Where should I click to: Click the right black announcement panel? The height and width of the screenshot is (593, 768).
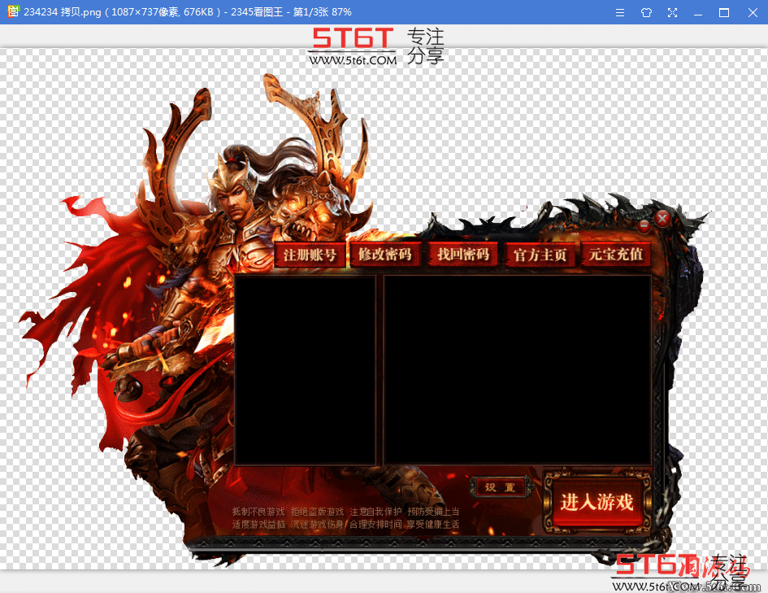point(518,370)
